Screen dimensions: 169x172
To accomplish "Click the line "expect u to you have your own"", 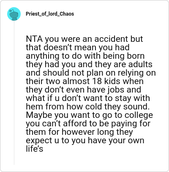I will (x=85, y=140).
